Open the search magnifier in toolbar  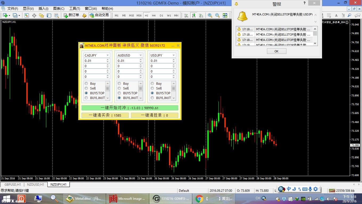pyautogui.click(x=349, y=15)
